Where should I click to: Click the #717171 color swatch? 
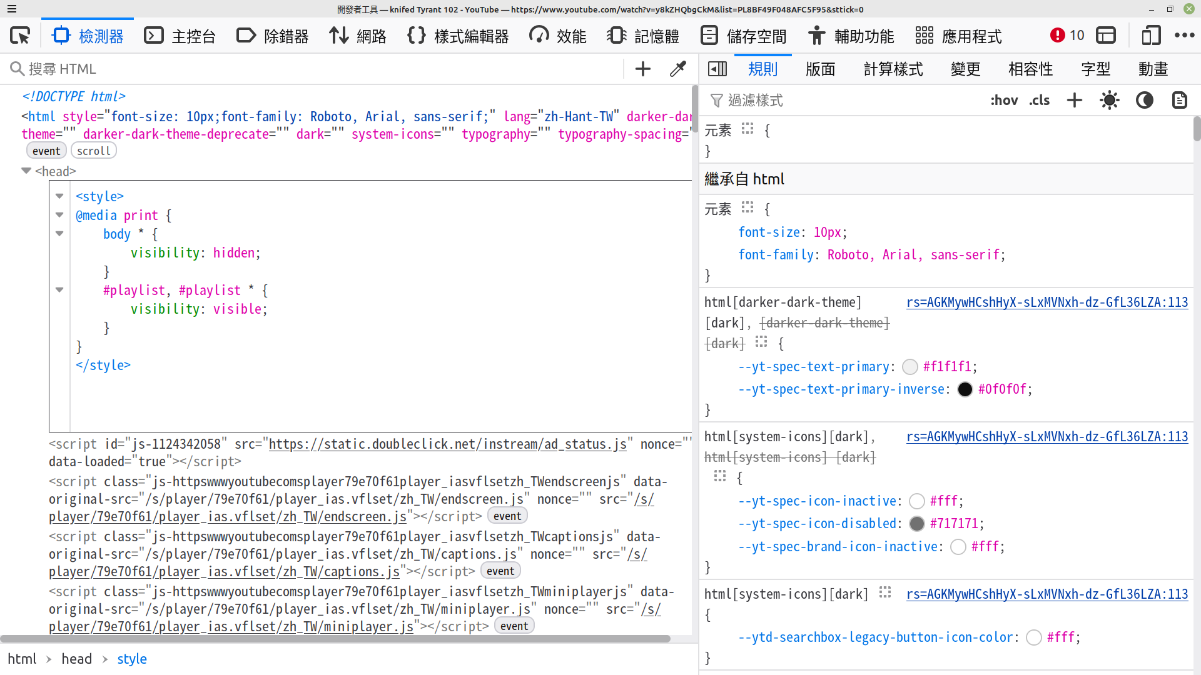917,524
